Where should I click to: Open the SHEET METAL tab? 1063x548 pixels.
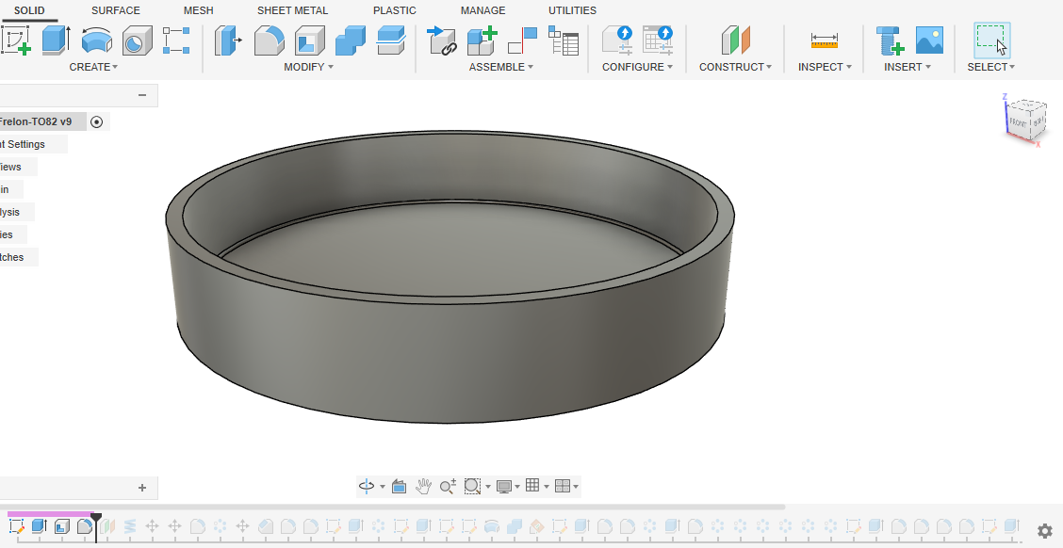[292, 10]
